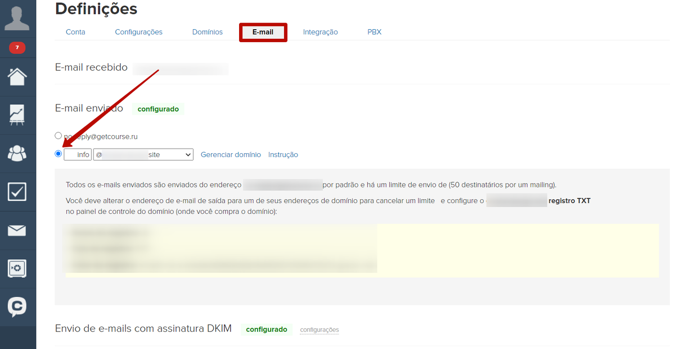Screen dimensions: 675x349
Task: Open the Domínios tab
Action: pos(207,32)
